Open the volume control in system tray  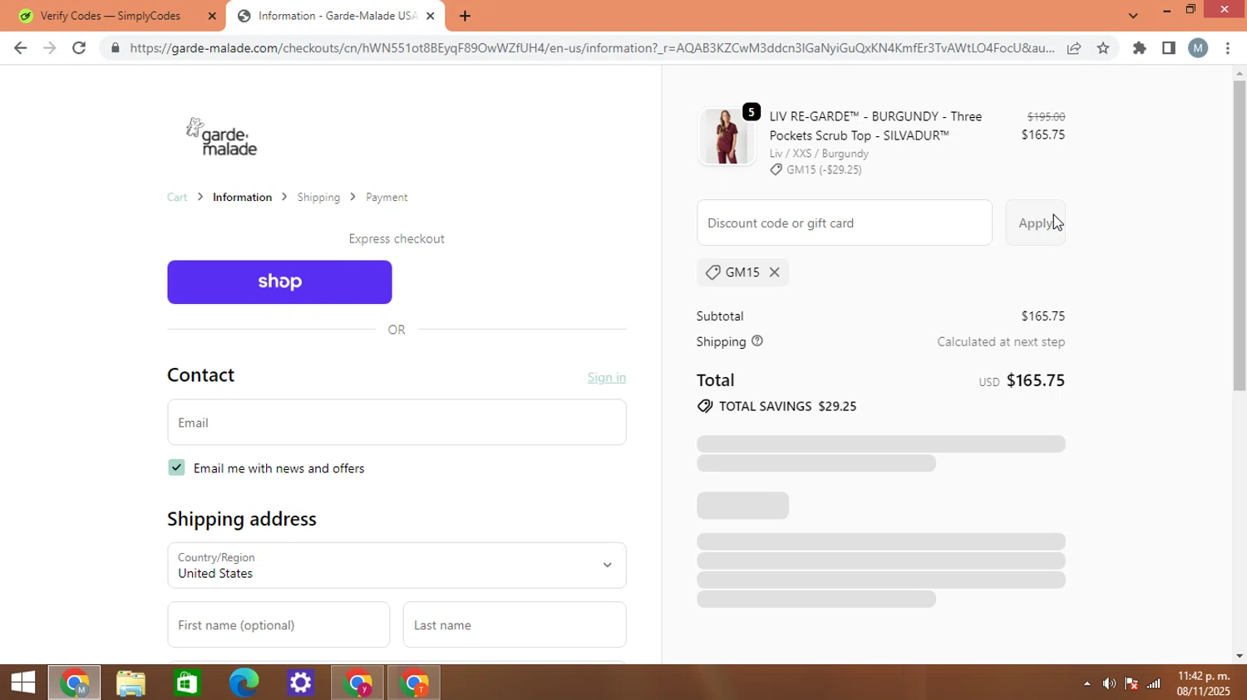pyautogui.click(x=1109, y=683)
